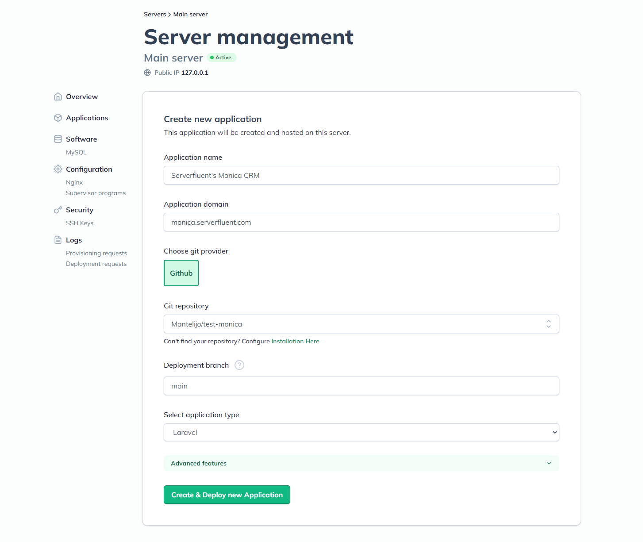
Task: Click the Logs document icon
Action: coord(58,240)
